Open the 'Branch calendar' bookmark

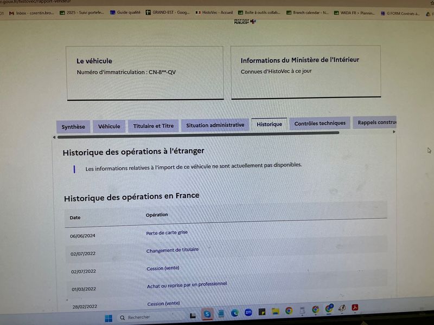pos(308,12)
